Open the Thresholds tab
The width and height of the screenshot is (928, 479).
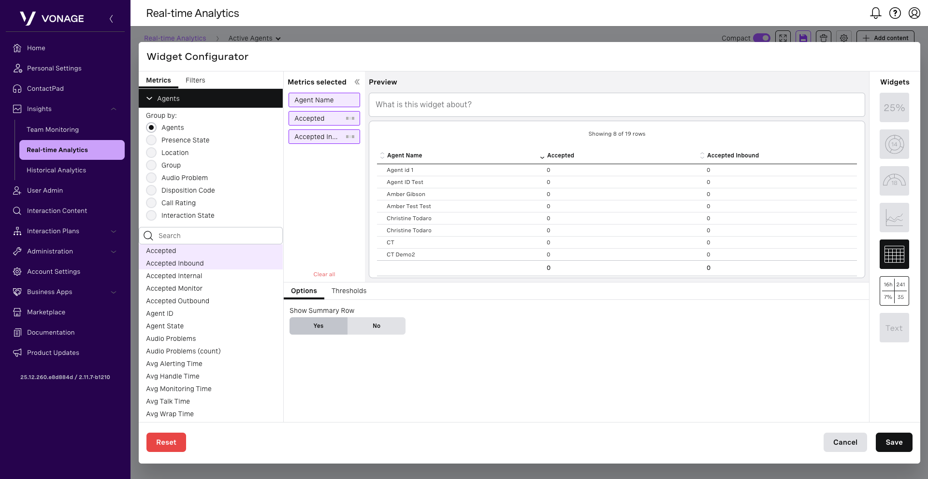tap(348, 291)
